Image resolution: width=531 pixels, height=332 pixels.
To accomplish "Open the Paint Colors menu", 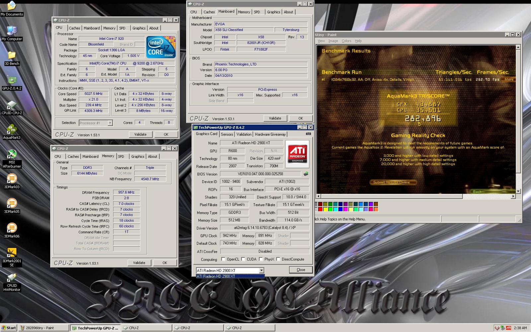I will pos(346,41).
